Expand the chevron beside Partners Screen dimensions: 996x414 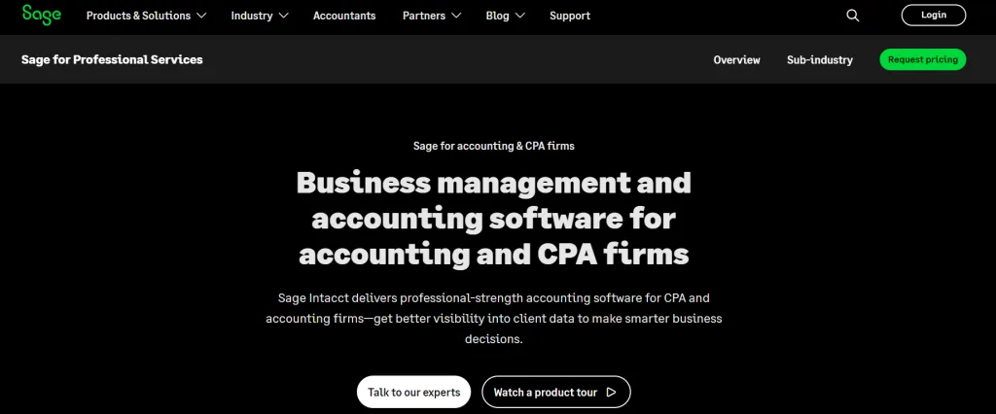coord(457,16)
